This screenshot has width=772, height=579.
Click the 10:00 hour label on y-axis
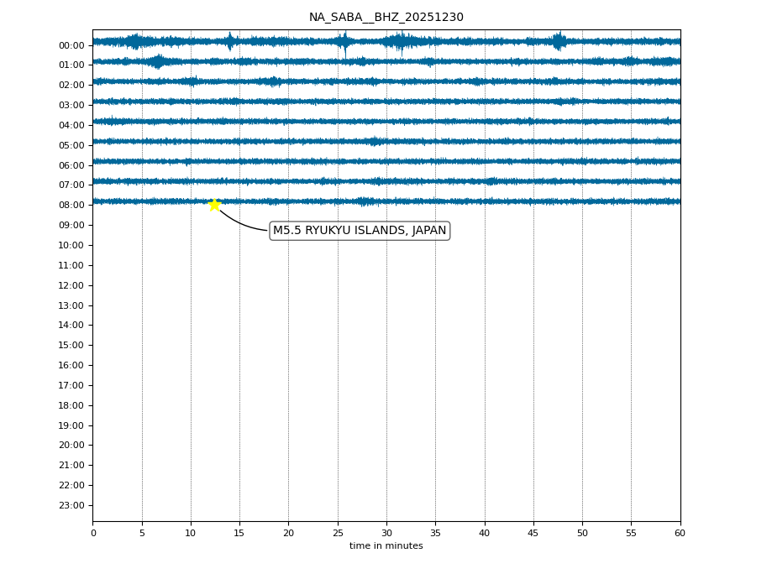pyautogui.click(x=71, y=245)
